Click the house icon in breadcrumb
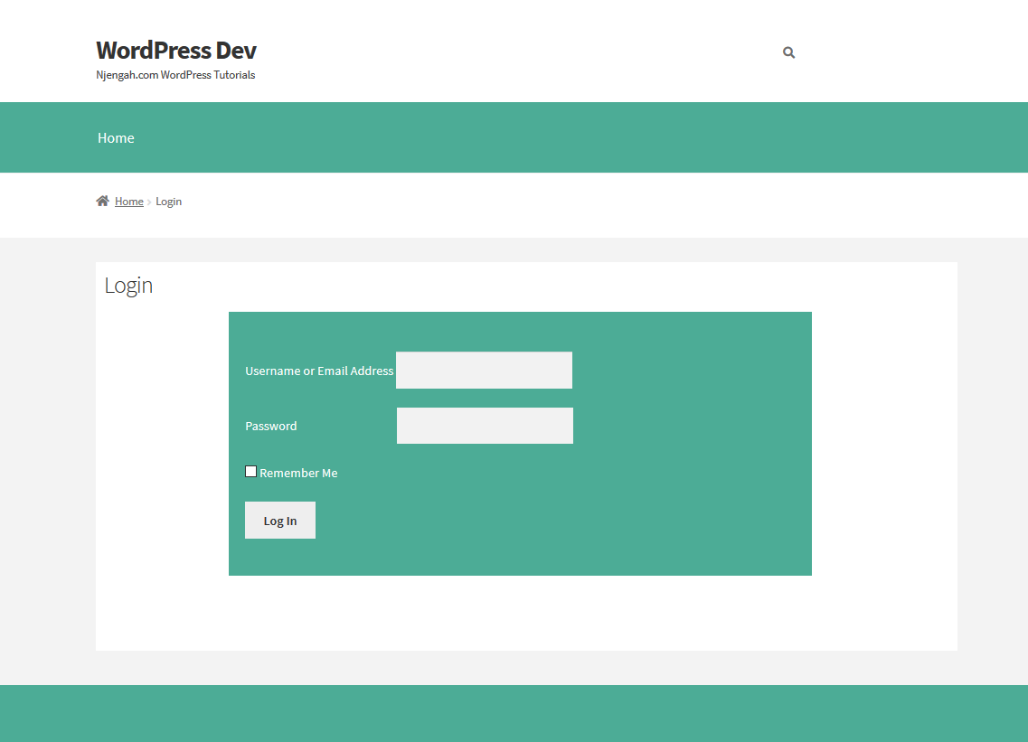Screen dimensions: 1028x742 click(102, 201)
